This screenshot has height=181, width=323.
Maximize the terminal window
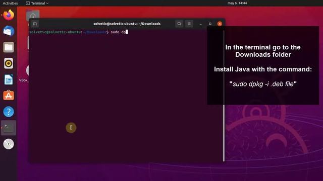coord(210,24)
